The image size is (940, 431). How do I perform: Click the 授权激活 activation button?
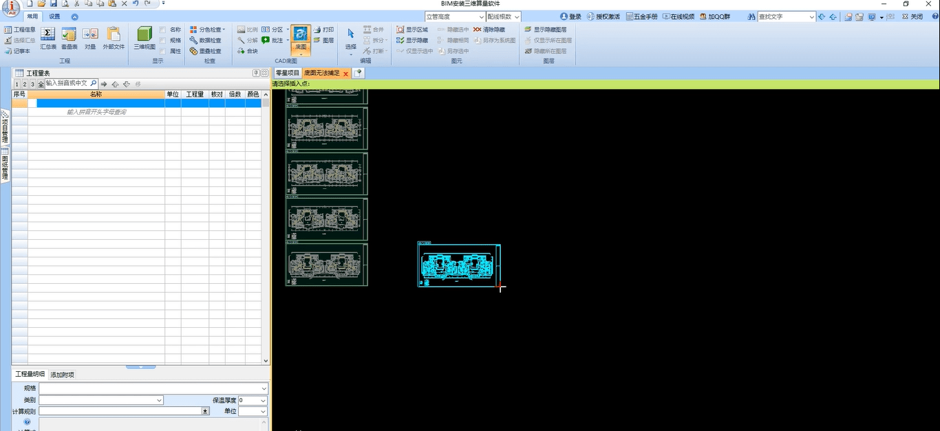tap(603, 16)
